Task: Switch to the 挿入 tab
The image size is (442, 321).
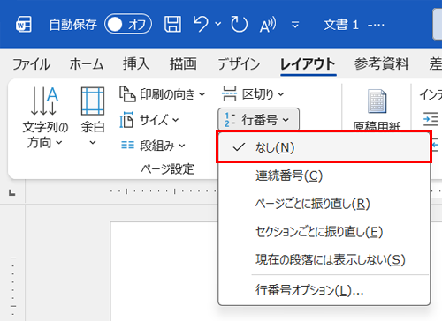Action: click(x=136, y=64)
